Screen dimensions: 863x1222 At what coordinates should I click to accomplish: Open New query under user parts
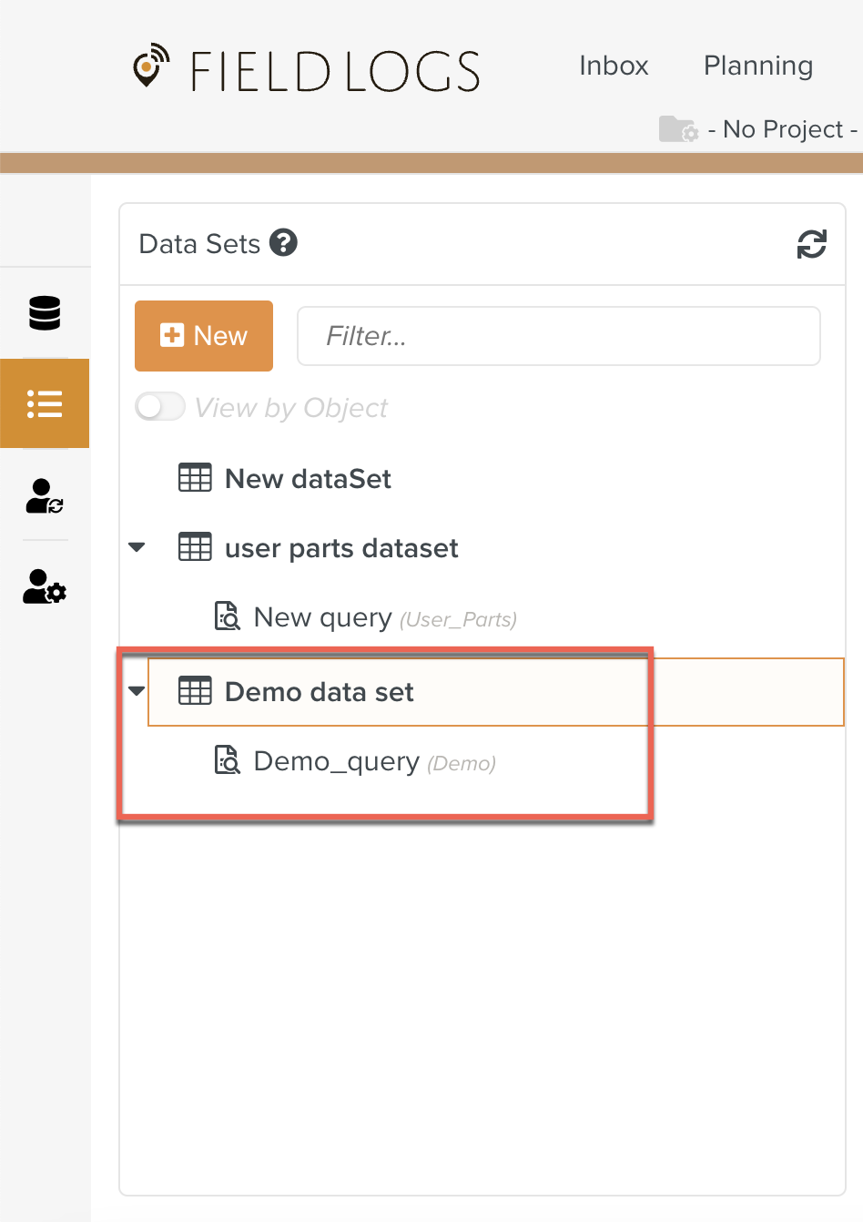[x=322, y=617]
